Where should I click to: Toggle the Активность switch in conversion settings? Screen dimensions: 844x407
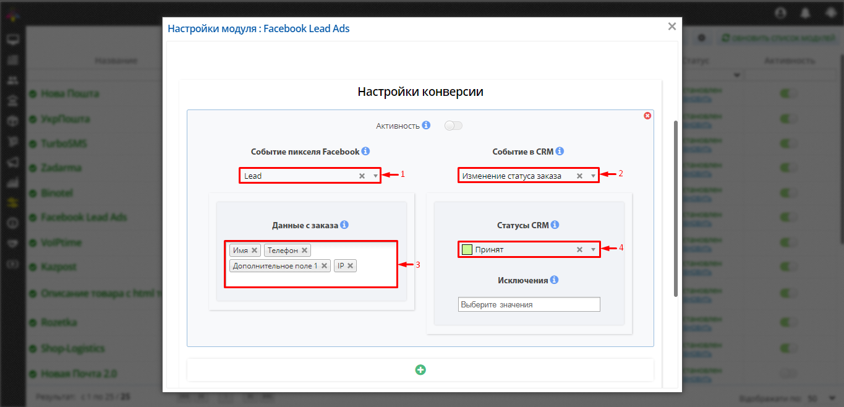click(x=453, y=126)
